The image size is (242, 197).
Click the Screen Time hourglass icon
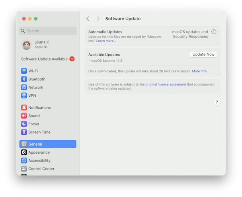[24, 132]
